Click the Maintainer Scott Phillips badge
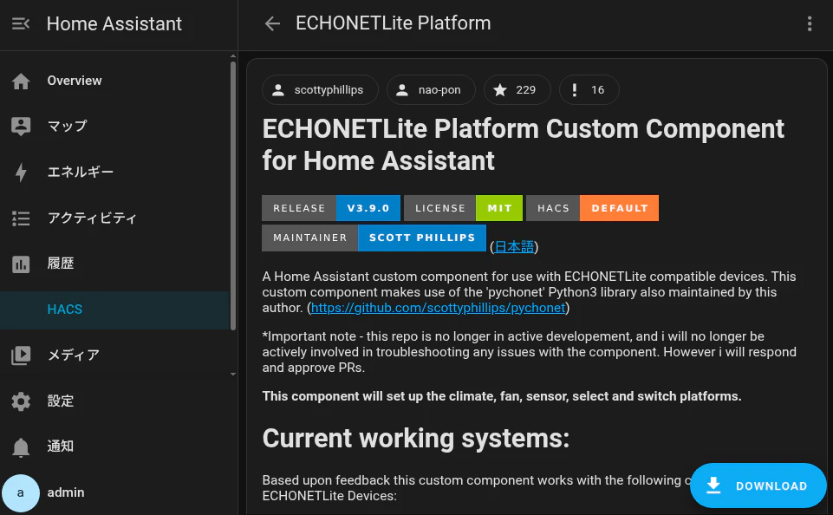The height and width of the screenshot is (515, 833). [374, 238]
